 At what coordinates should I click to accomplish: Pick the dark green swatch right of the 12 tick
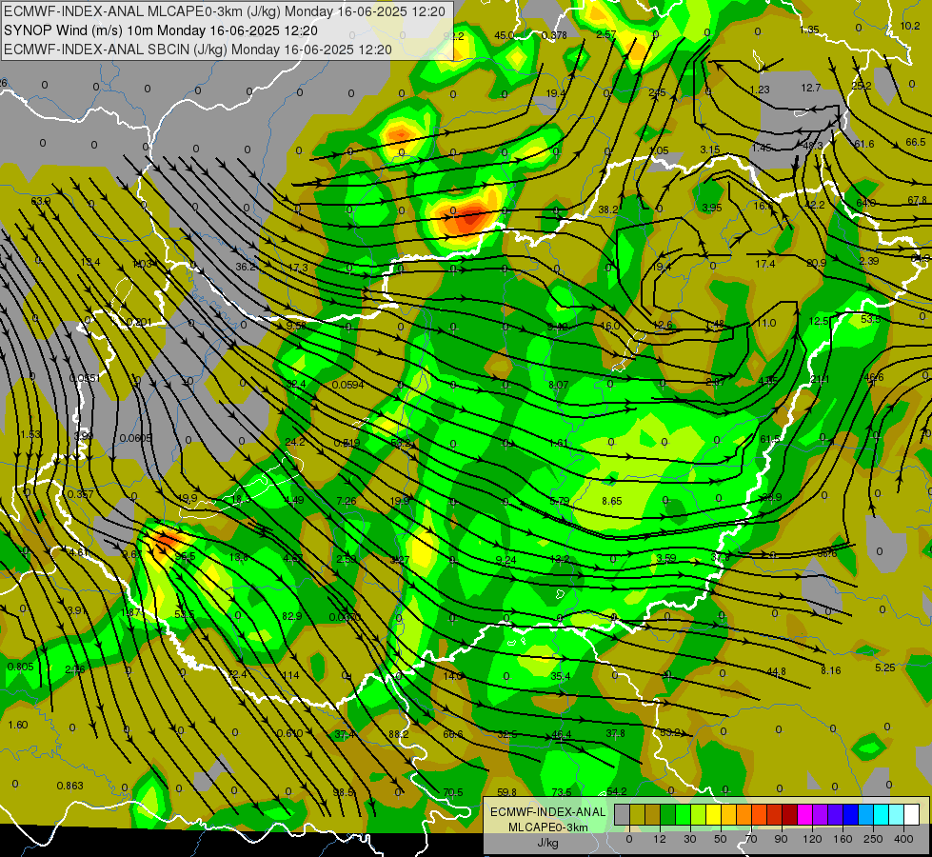point(668,814)
